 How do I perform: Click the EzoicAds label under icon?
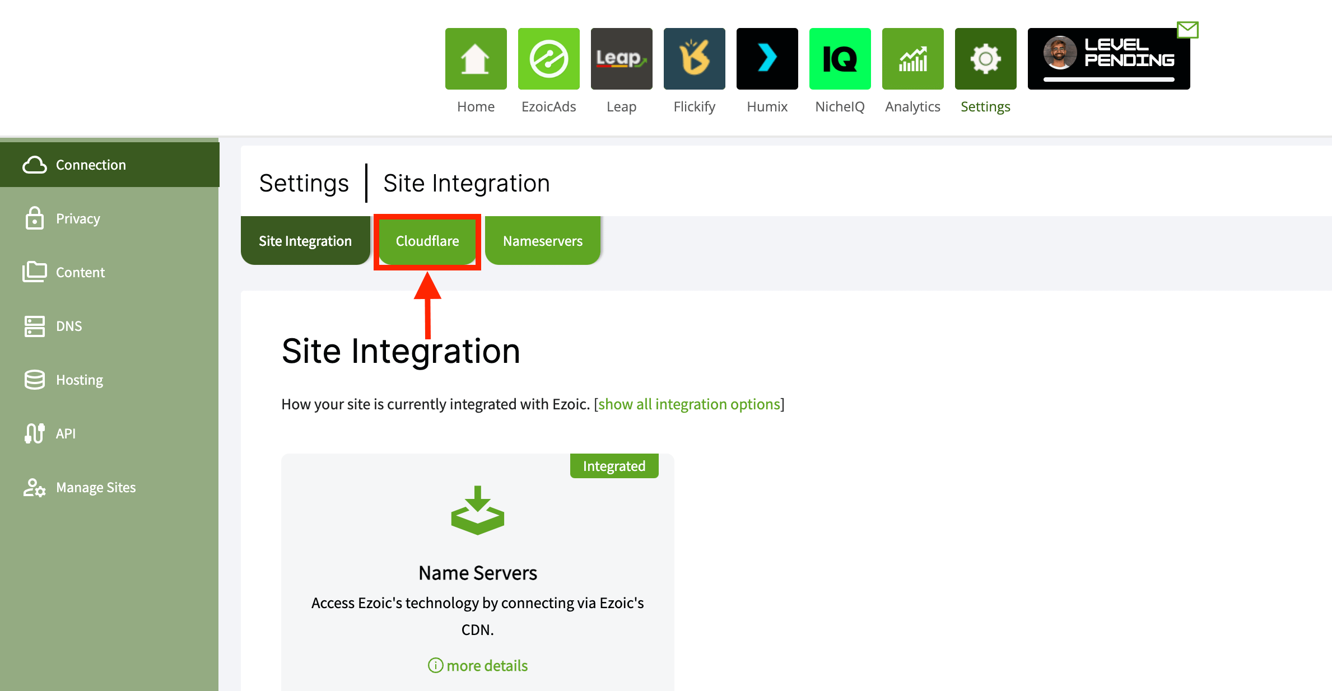coord(548,106)
